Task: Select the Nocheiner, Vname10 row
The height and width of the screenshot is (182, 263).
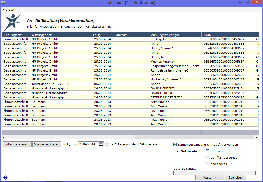Action: click(x=130, y=79)
